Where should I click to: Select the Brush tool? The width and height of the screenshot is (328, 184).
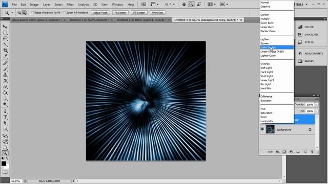coord(5,69)
